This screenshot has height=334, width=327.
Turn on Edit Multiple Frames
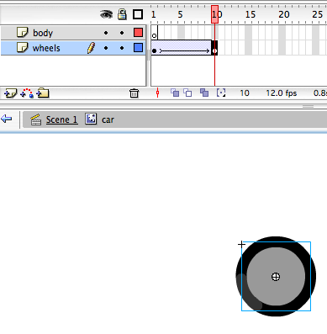coord(204,93)
